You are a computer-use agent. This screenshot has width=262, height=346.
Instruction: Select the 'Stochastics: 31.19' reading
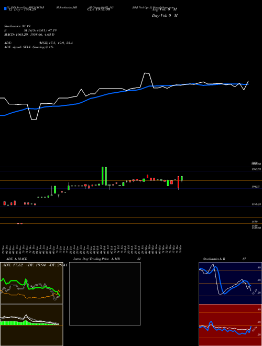pos(17,26)
